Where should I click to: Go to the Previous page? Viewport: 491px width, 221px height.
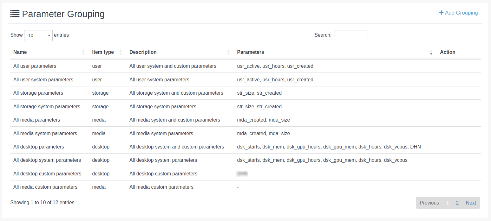click(x=429, y=203)
